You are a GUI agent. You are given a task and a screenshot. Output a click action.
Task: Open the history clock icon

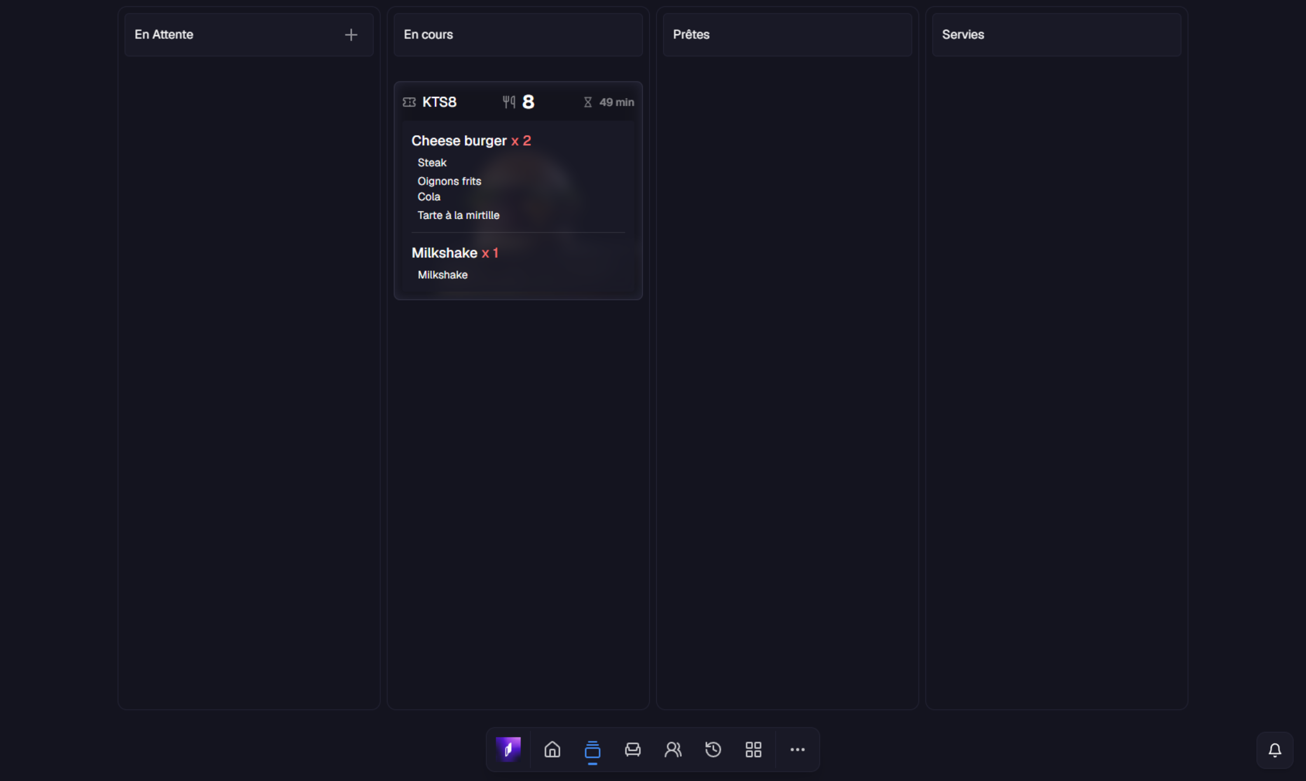tap(713, 749)
